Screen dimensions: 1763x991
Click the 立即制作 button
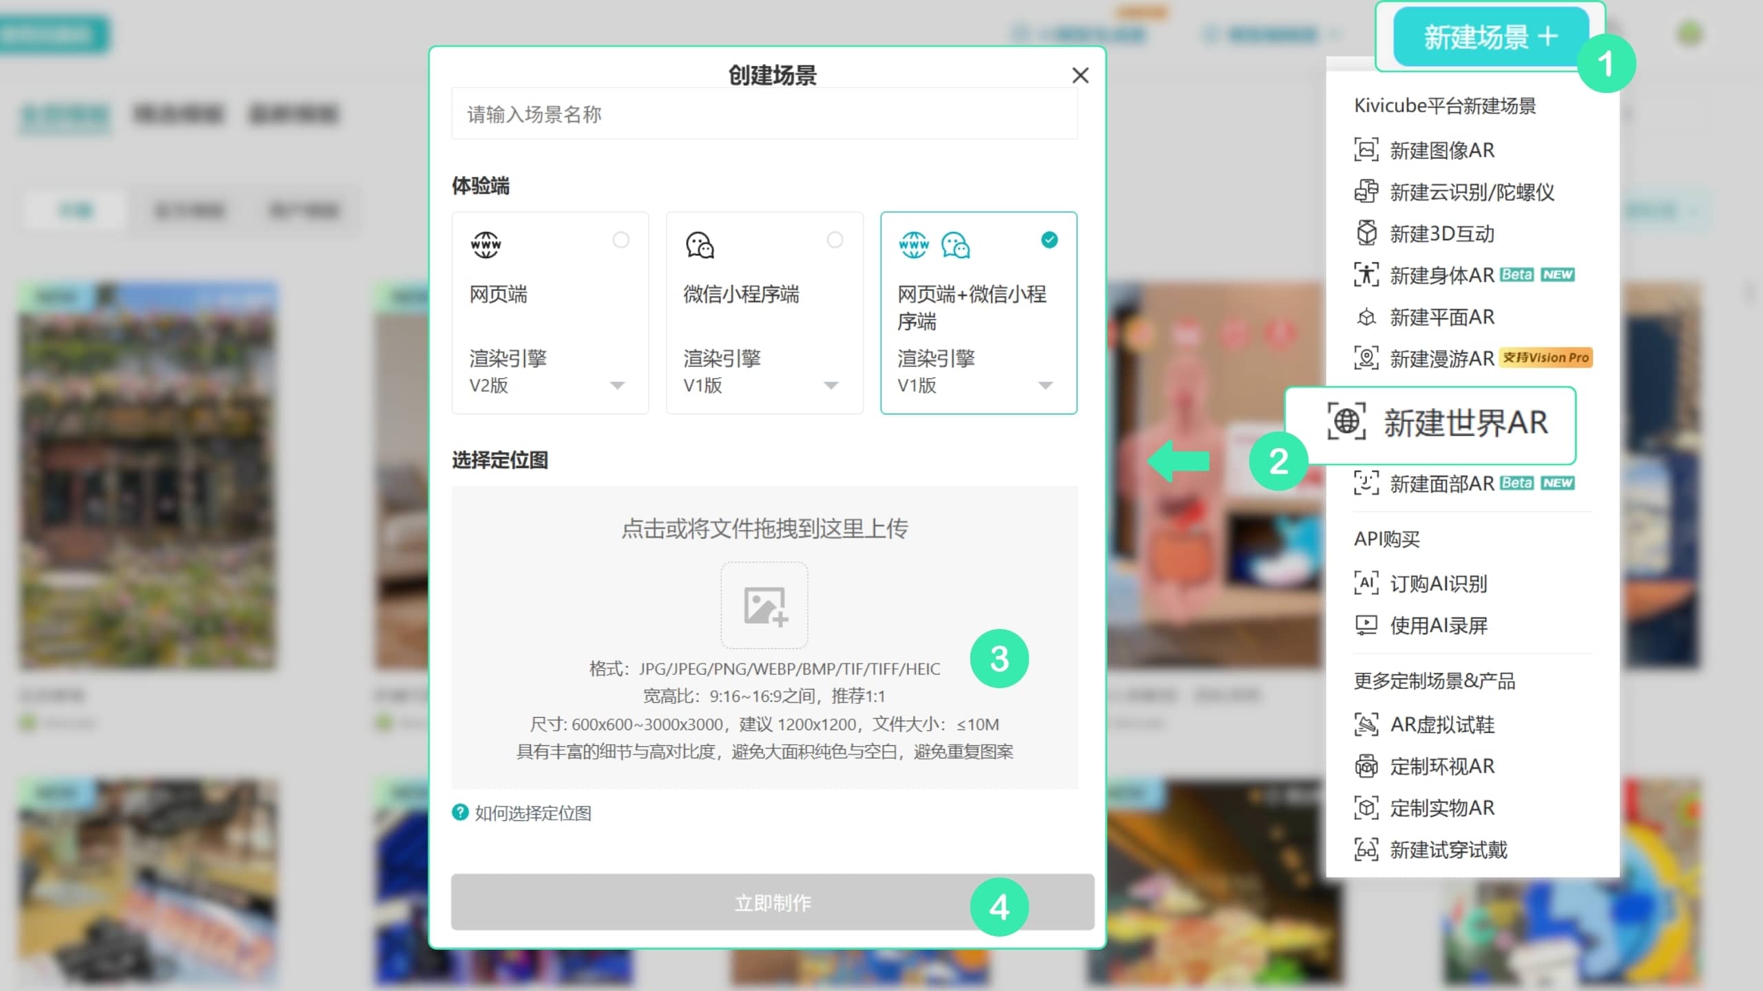click(773, 902)
